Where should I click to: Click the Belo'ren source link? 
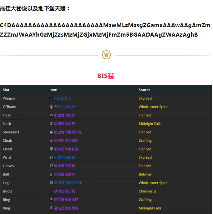click(145, 174)
